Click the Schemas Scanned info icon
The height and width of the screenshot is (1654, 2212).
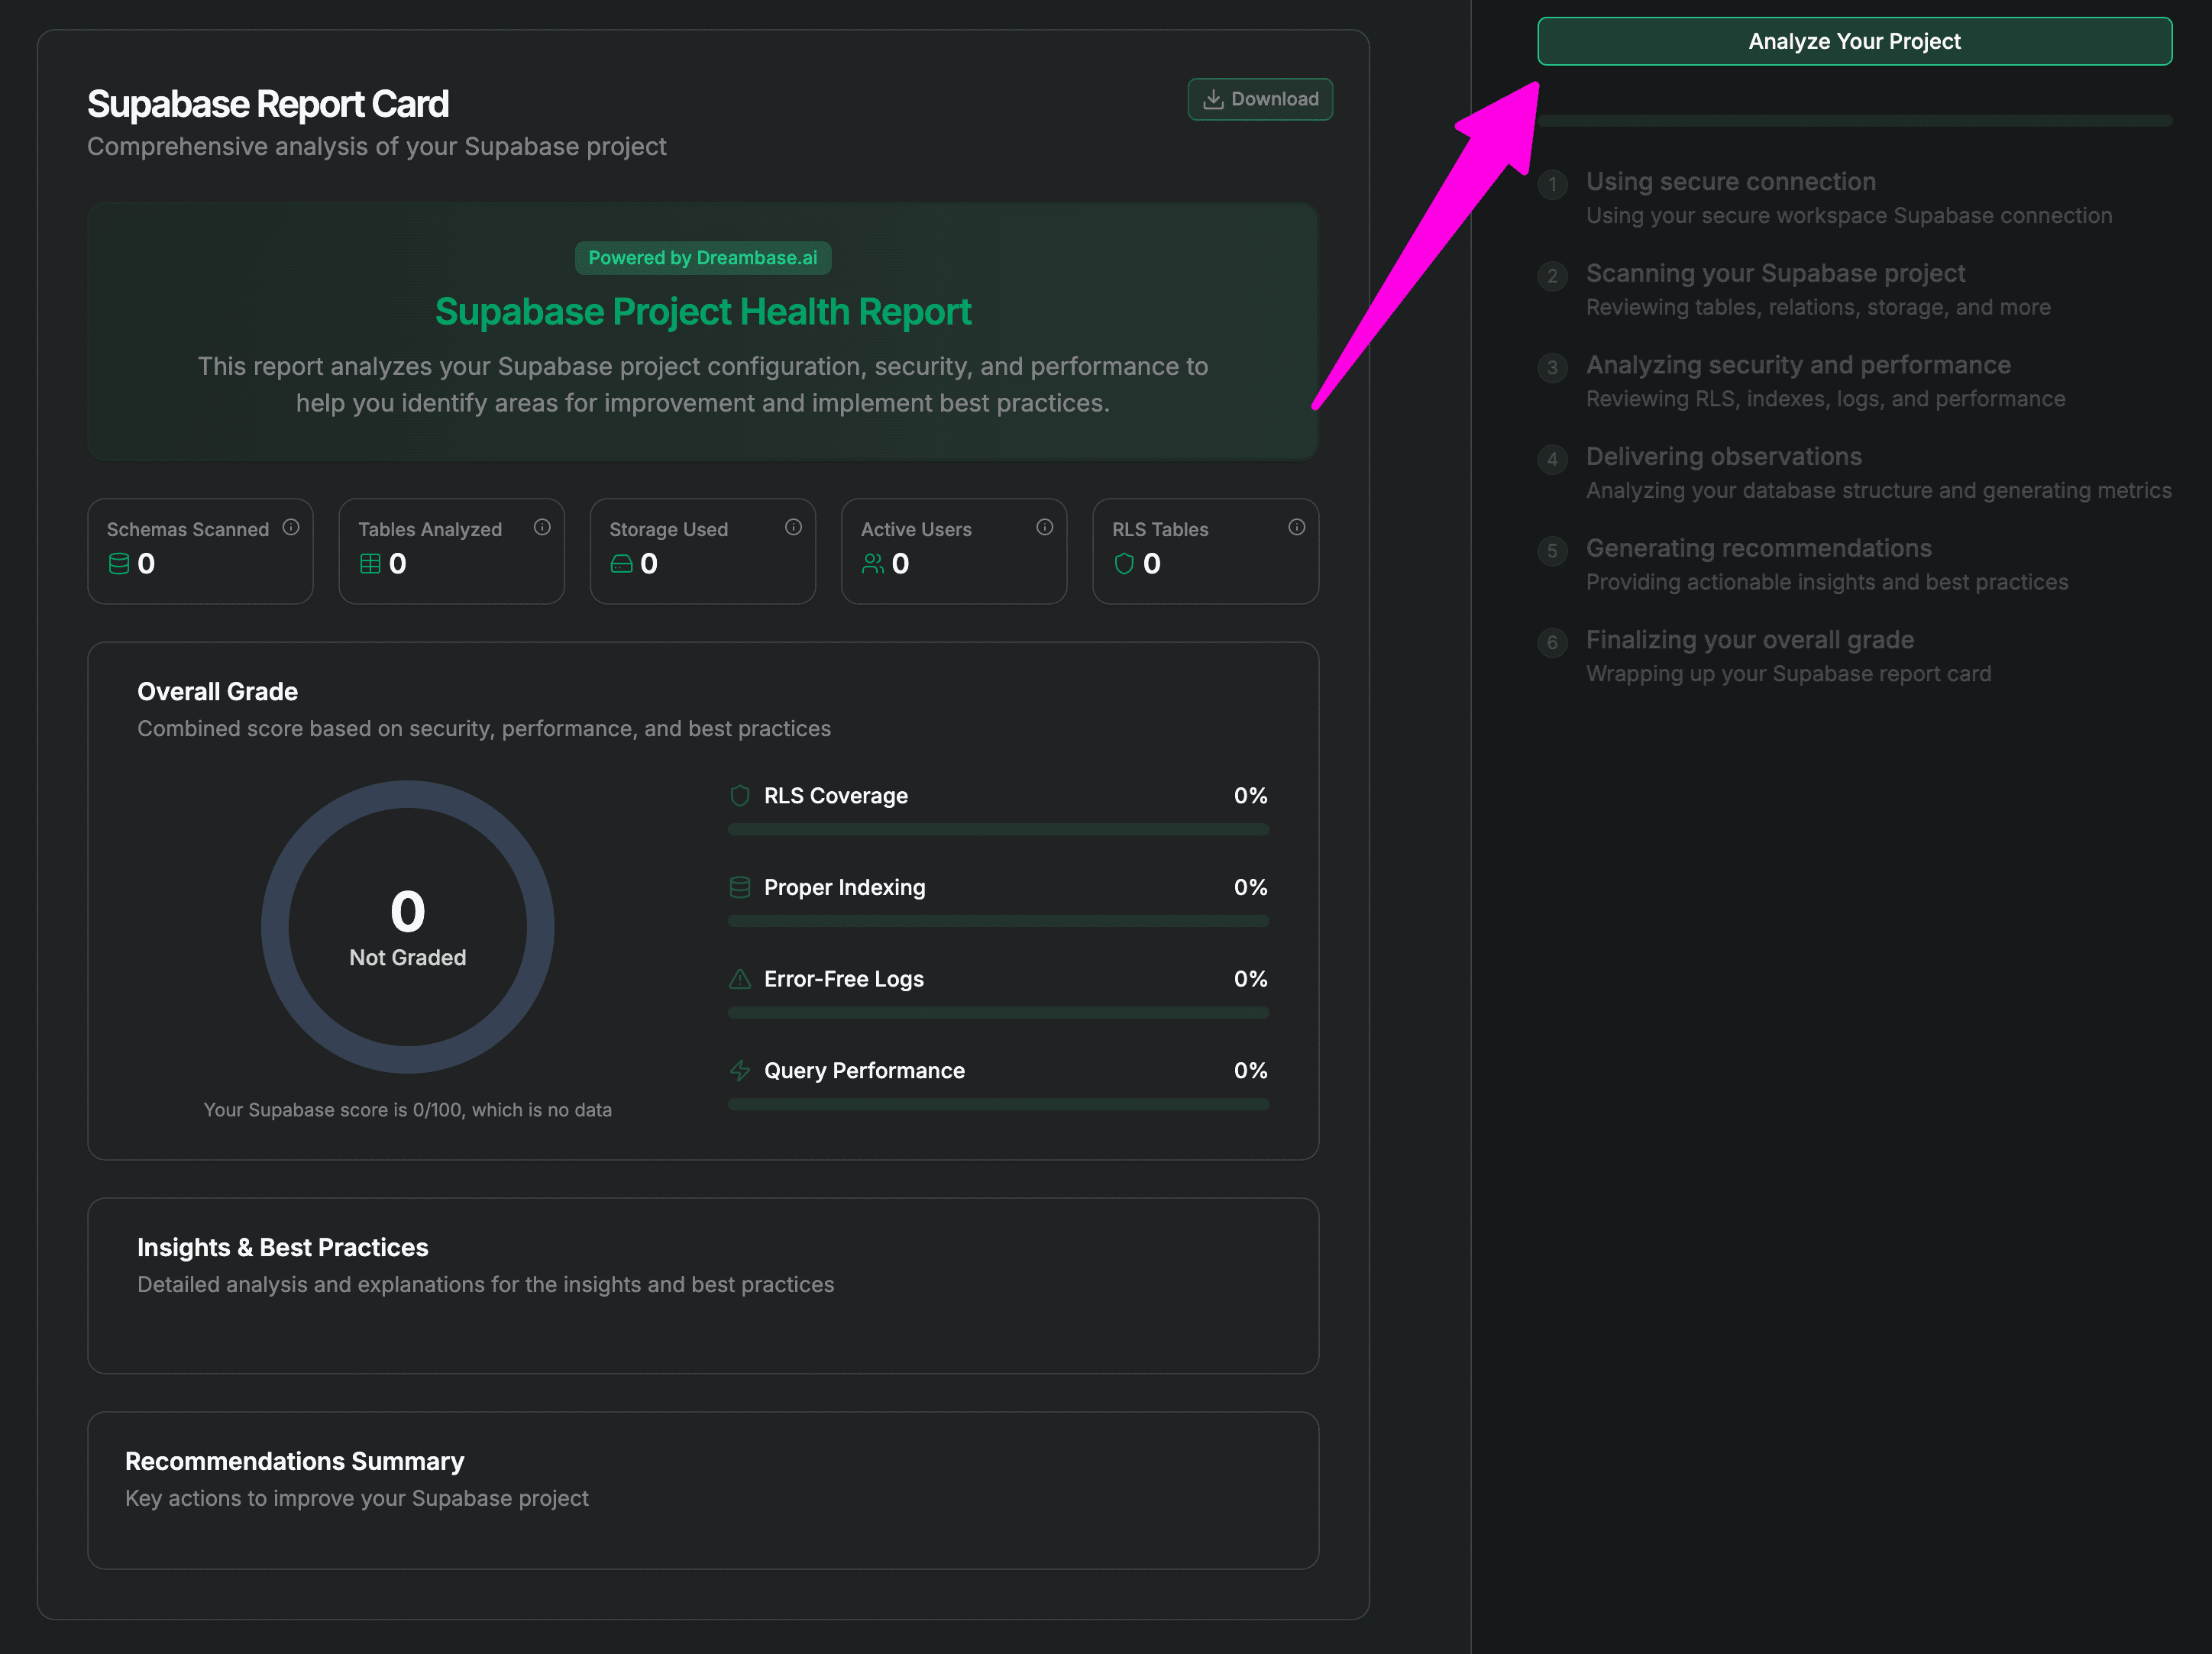(x=290, y=527)
